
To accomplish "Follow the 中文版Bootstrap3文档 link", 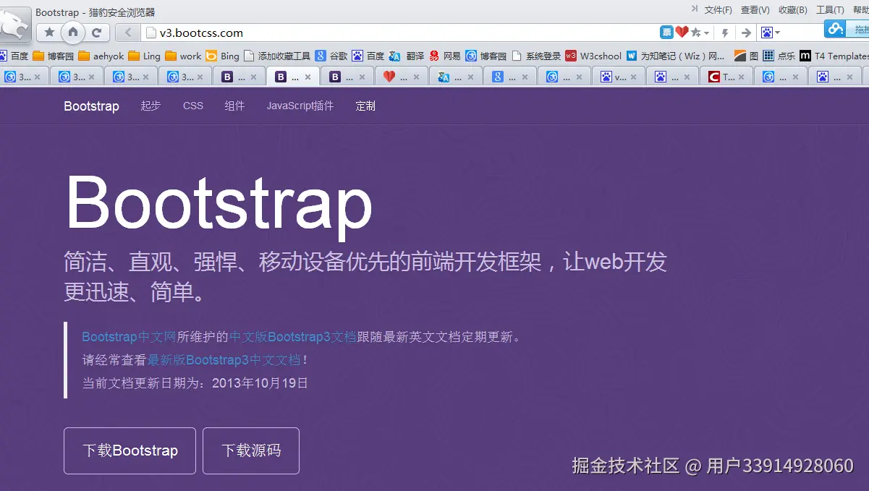I will (x=293, y=337).
